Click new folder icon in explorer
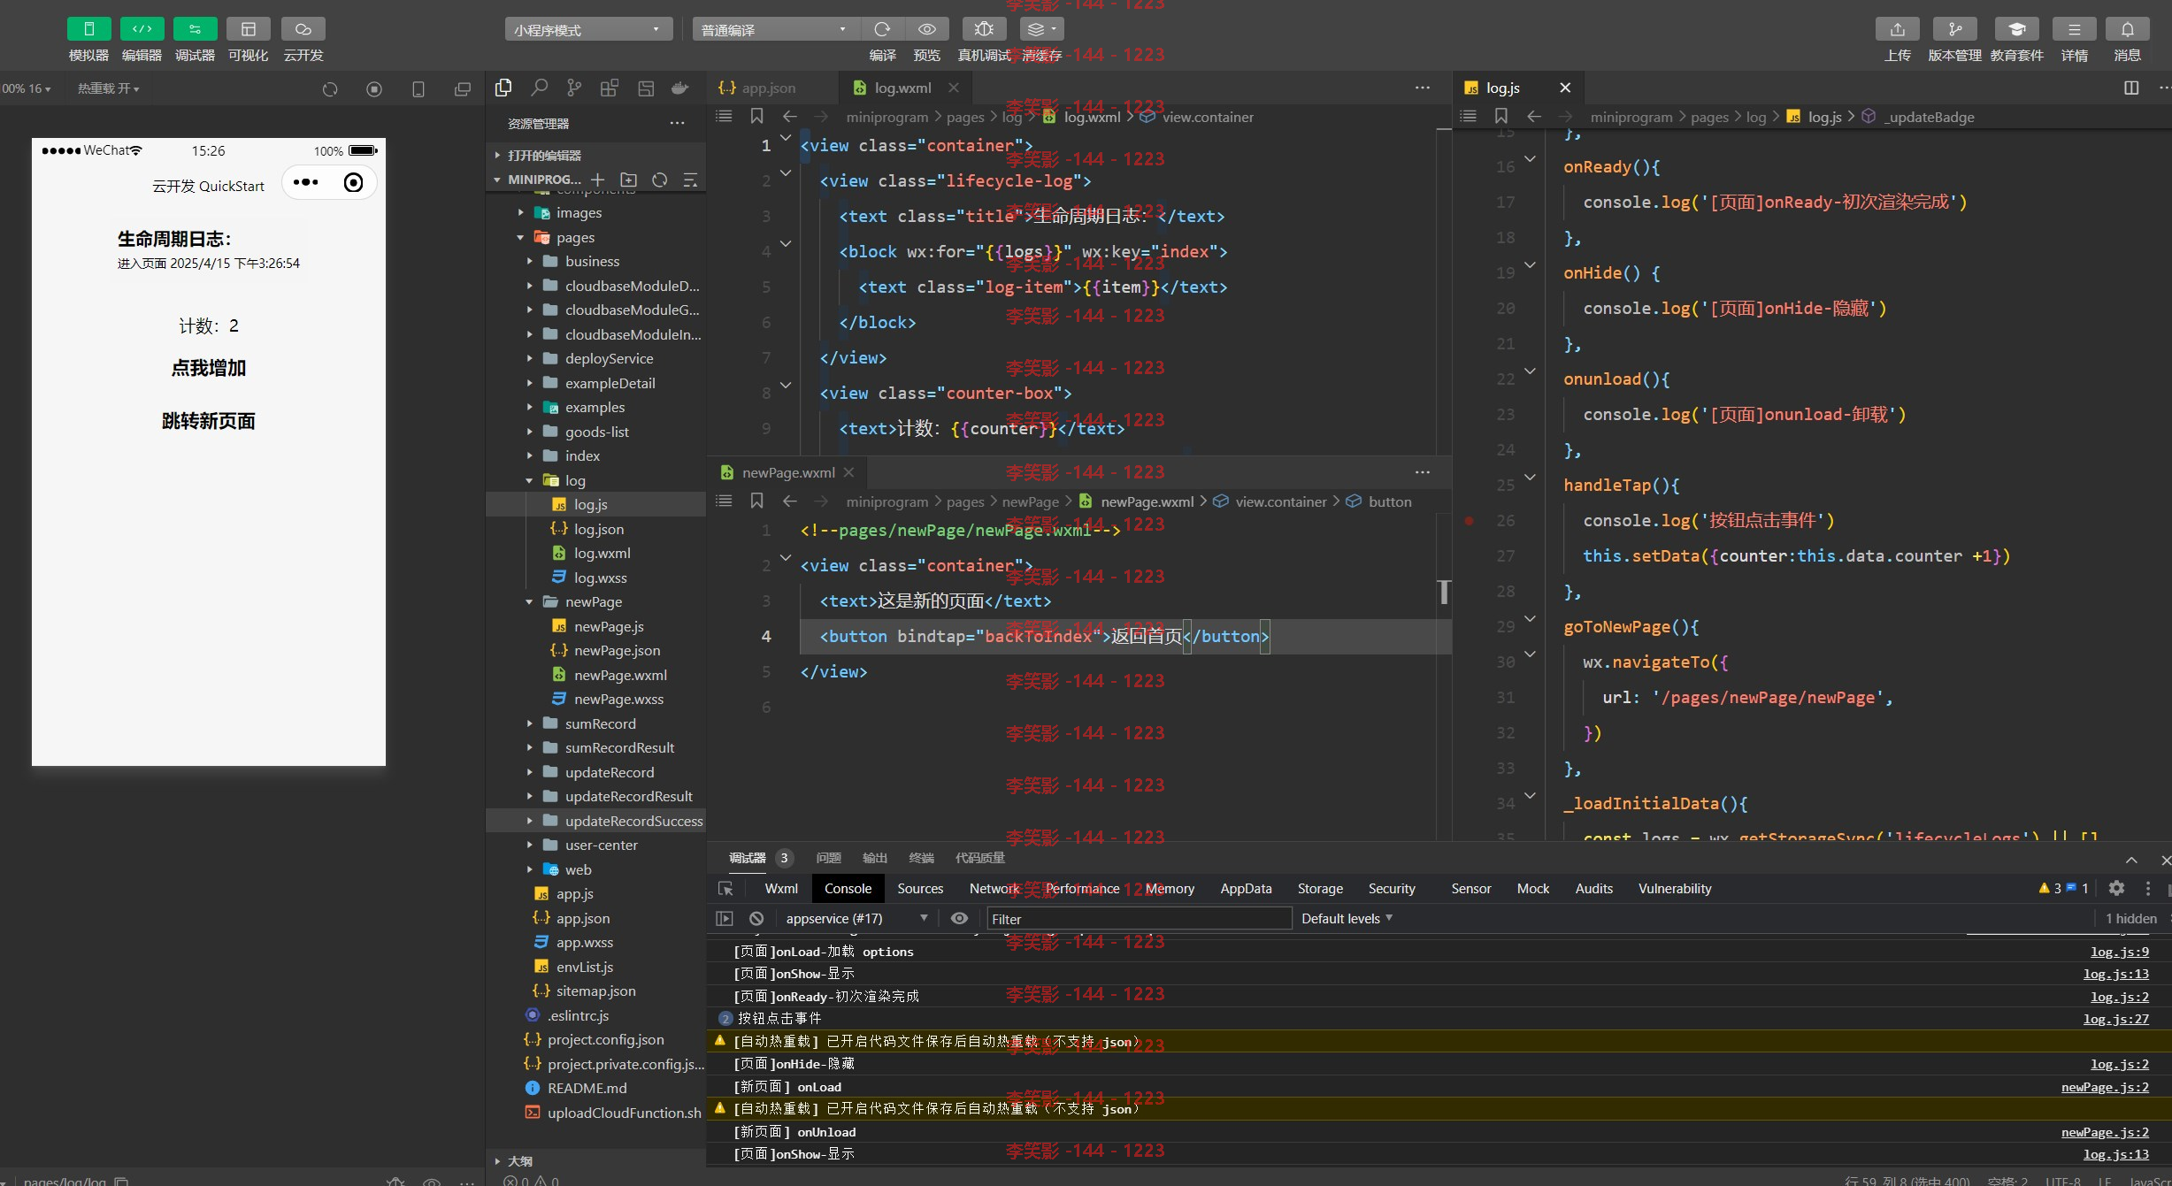The height and width of the screenshot is (1186, 2172). pos(629,180)
